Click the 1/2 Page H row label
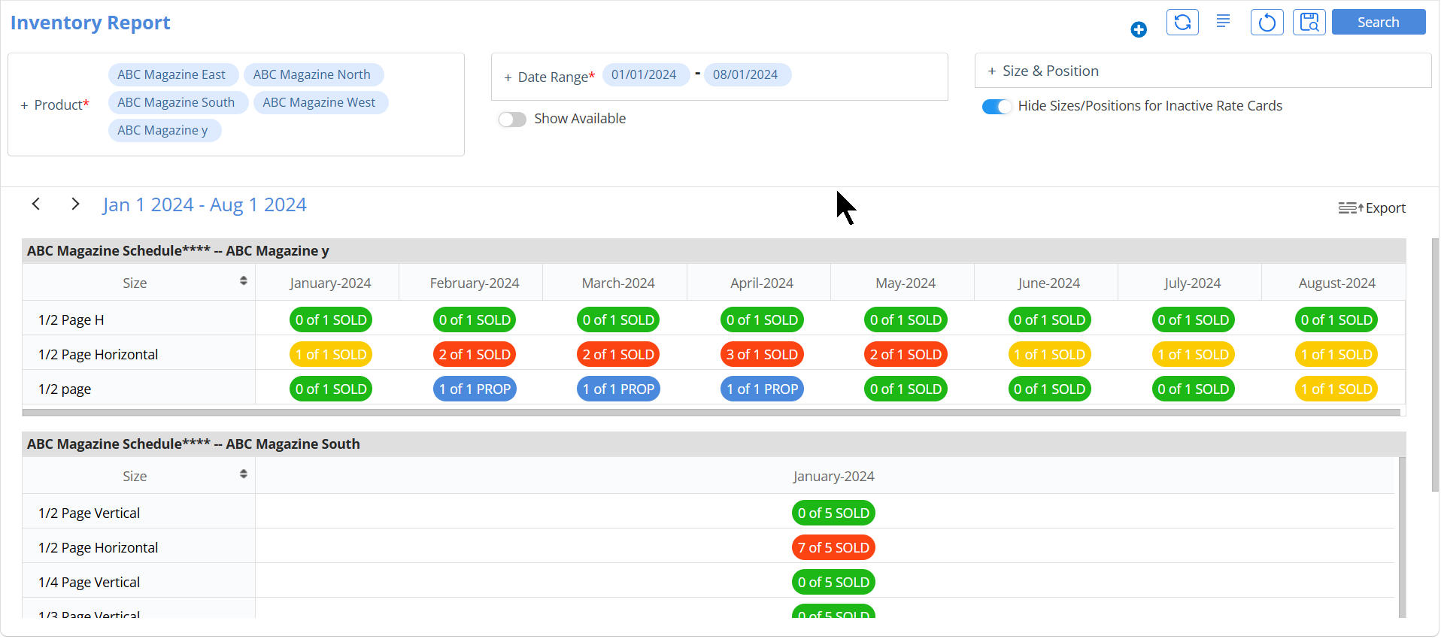Image resolution: width=1441 pixels, height=639 pixels. click(71, 319)
